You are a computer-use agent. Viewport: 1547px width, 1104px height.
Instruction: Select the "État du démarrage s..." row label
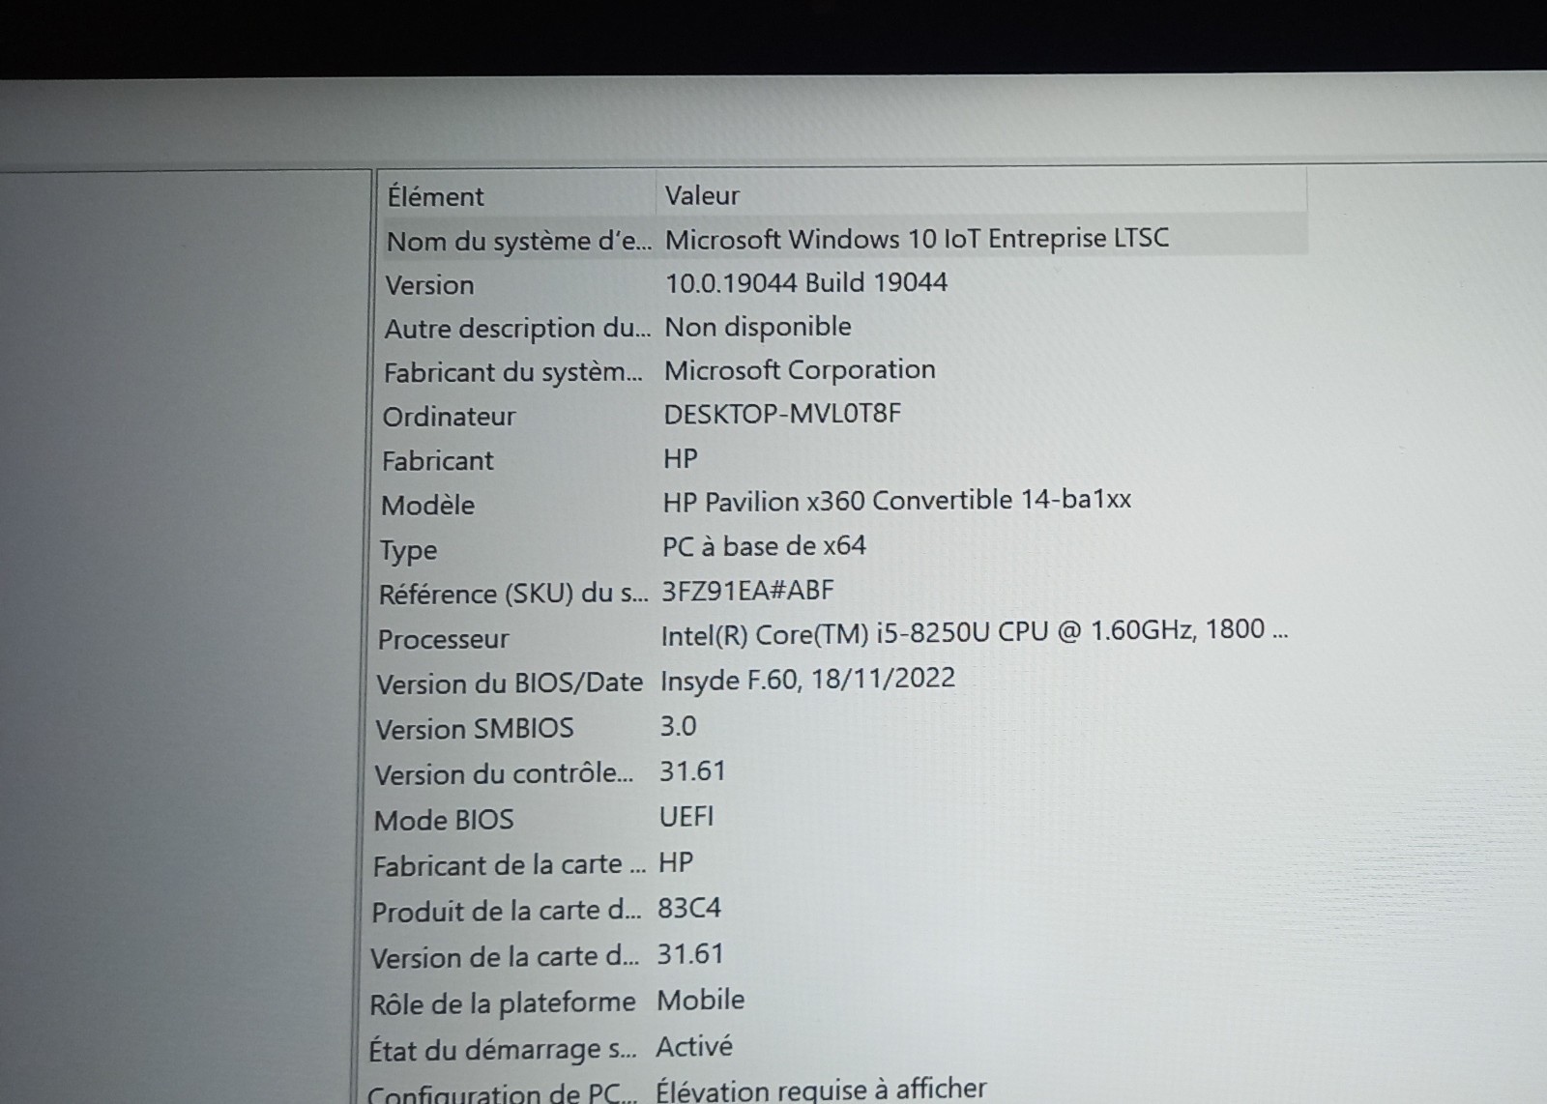coord(503,1051)
